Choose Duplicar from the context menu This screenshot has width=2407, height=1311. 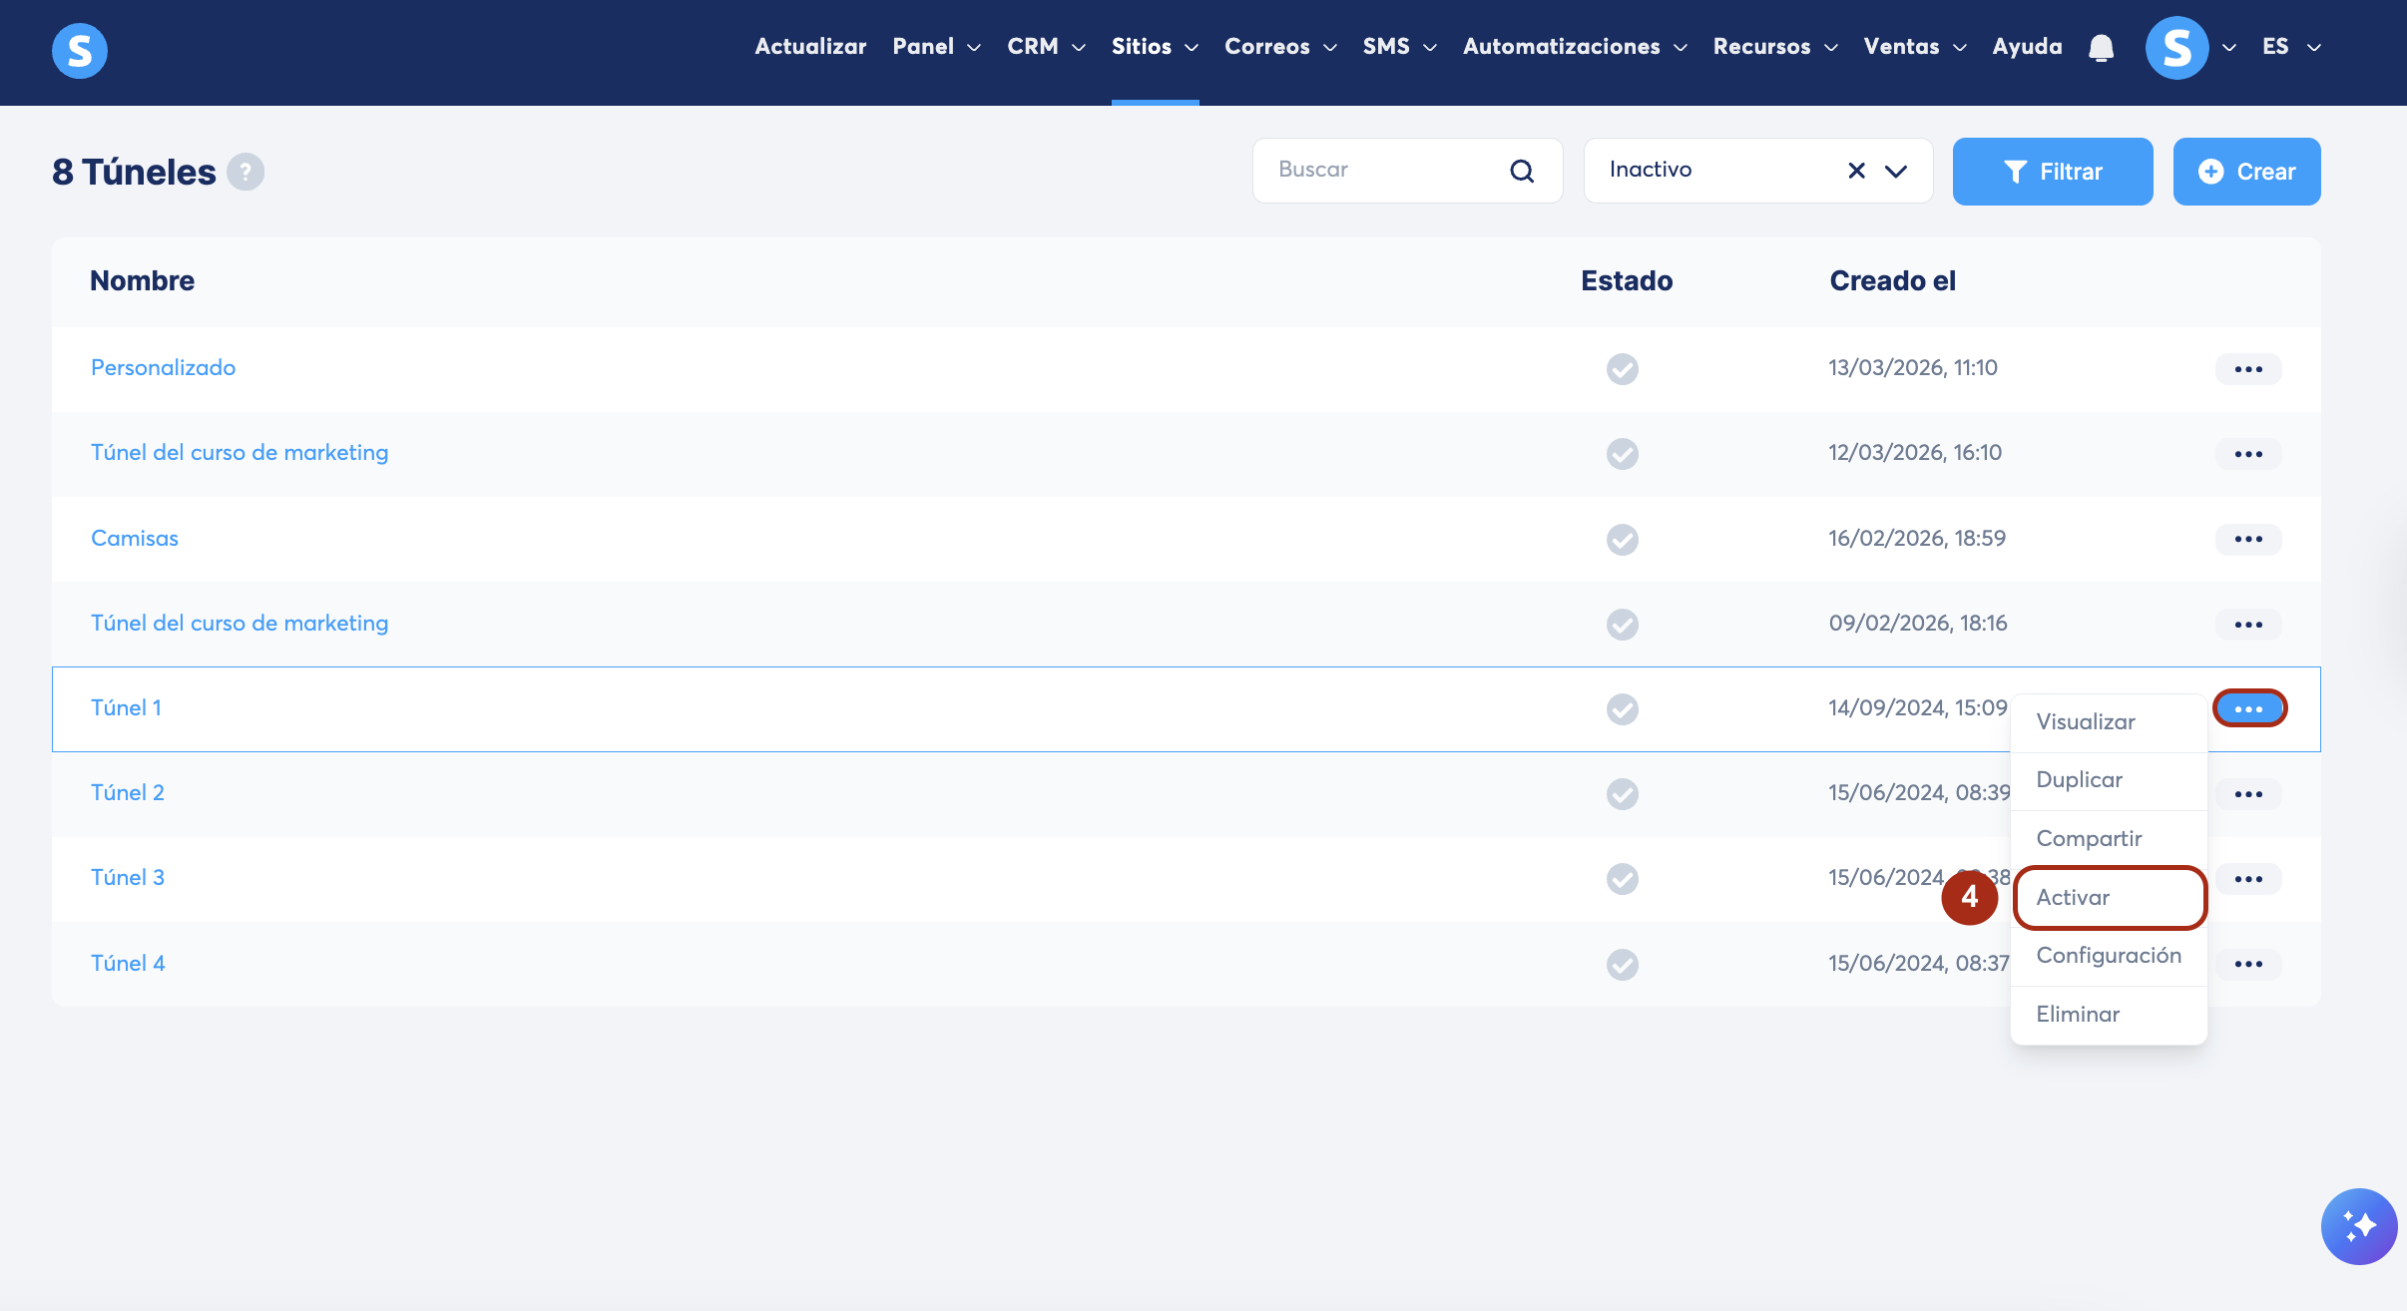coord(2079,779)
